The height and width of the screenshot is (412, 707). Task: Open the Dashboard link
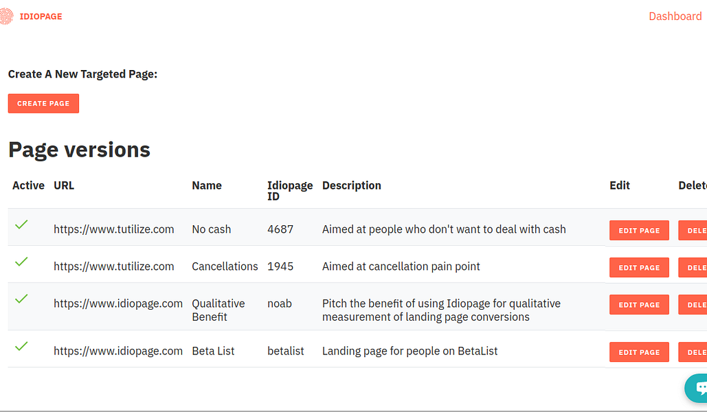tap(675, 16)
